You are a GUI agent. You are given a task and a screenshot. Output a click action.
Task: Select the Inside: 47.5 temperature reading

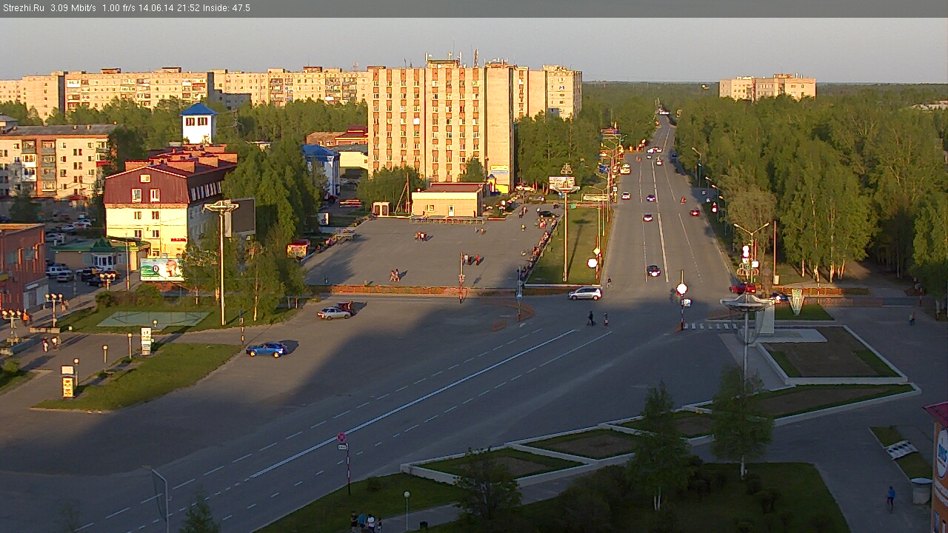[228, 8]
